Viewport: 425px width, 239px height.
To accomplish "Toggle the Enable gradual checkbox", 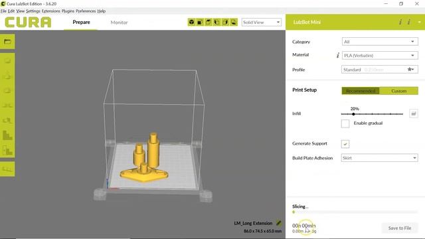I will (x=345, y=123).
